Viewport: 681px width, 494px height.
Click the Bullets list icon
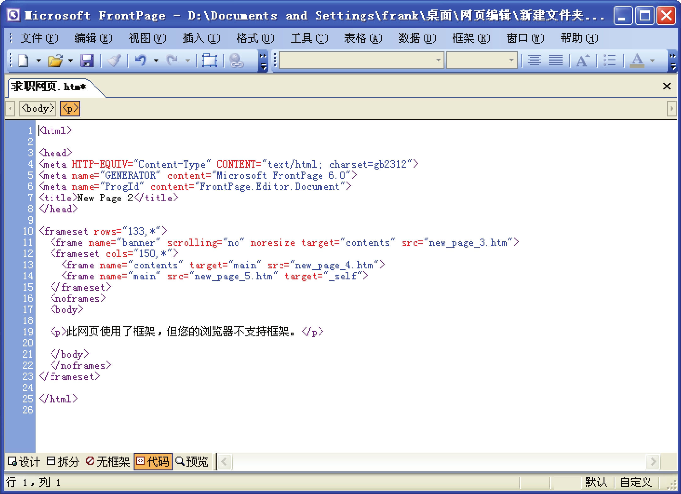pos(610,60)
